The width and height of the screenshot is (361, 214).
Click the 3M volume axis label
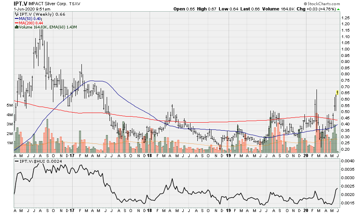click(10, 124)
